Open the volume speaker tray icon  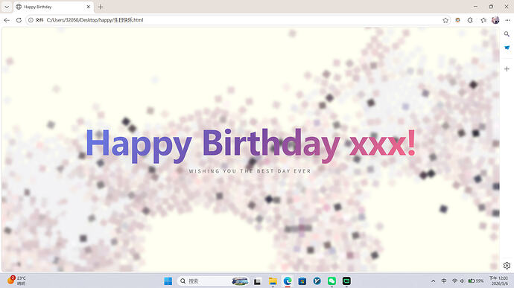pyautogui.click(x=462, y=281)
